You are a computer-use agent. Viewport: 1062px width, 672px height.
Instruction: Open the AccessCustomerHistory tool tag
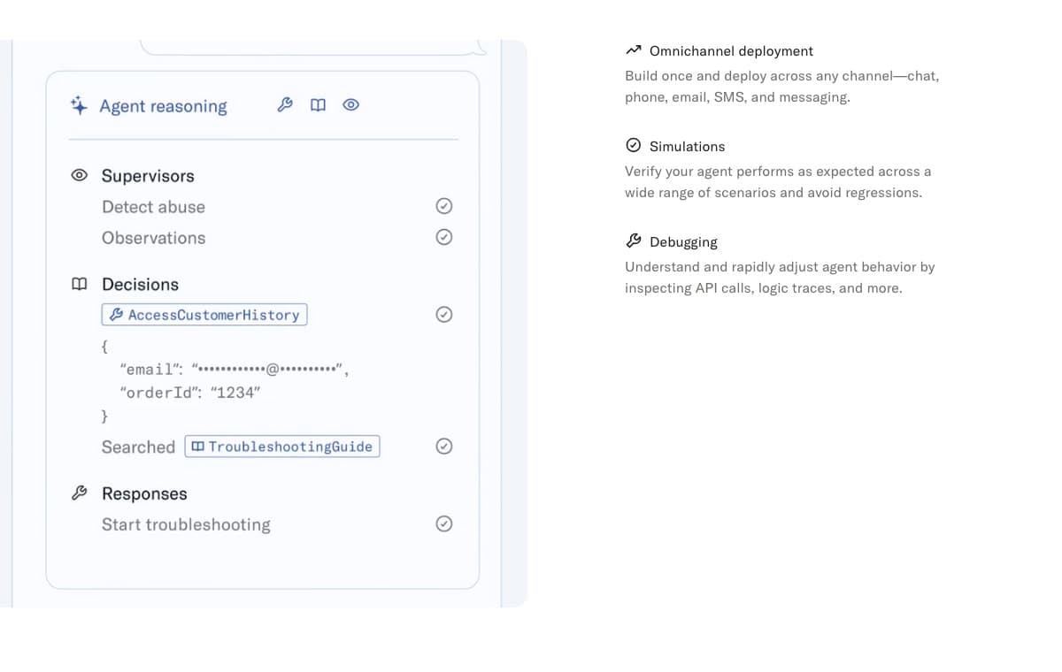point(204,315)
